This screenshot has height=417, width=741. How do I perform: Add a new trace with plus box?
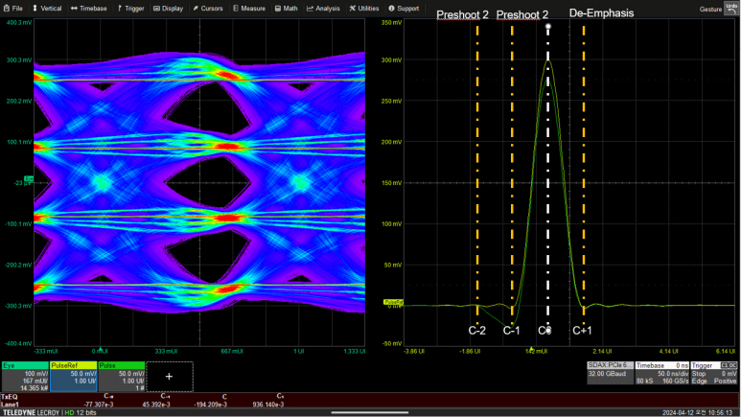click(x=170, y=377)
